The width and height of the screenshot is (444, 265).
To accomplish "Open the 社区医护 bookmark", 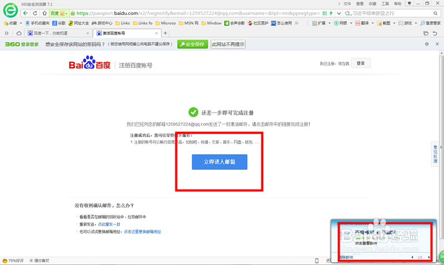I will [x=258, y=23].
